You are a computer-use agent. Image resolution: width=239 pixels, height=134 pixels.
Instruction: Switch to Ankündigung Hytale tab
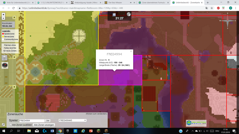coord(86,3)
